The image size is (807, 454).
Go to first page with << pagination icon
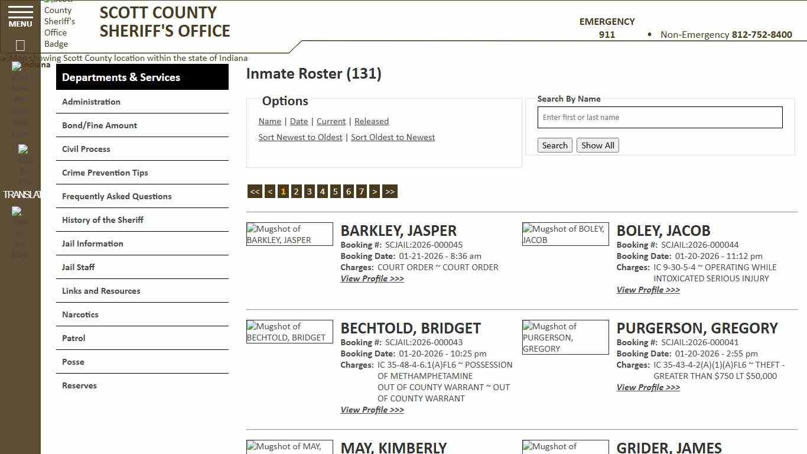[x=255, y=191]
